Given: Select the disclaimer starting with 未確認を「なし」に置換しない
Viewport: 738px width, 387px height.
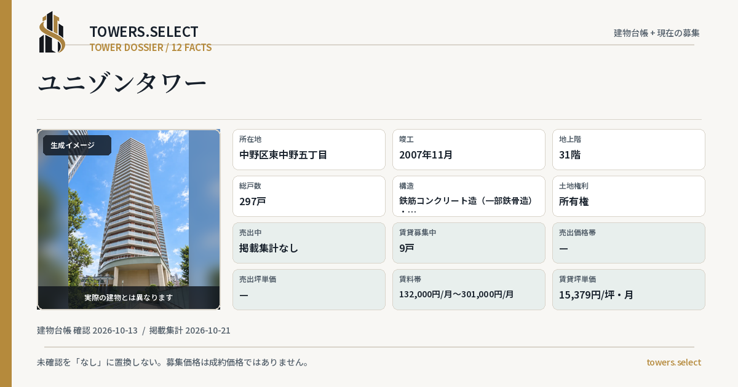Looking at the screenshot, I should [173, 362].
